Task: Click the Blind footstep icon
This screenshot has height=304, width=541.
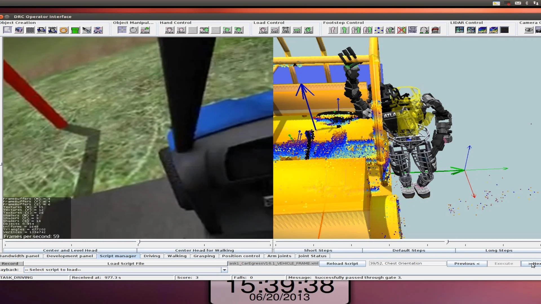Action: [x=435, y=30]
